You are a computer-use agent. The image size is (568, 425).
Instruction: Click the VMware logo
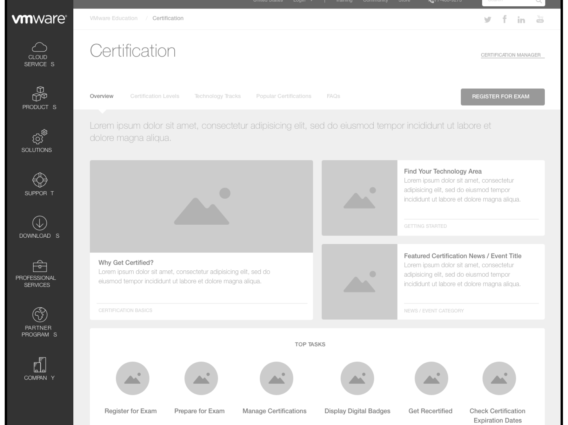[39, 19]
